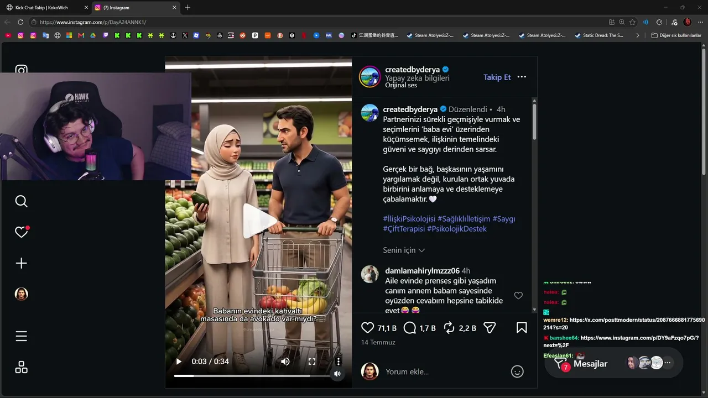Repost using the repost arrows icon
Screen dimensions: 708x398
pos(449,328)
